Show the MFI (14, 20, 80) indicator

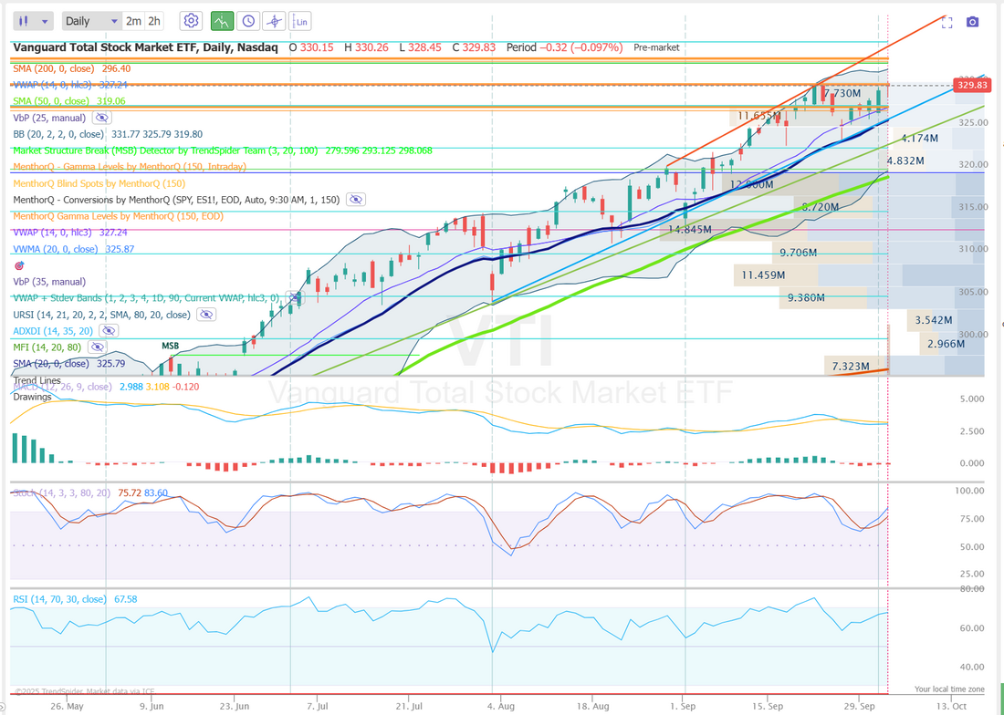tap(98, 347)
